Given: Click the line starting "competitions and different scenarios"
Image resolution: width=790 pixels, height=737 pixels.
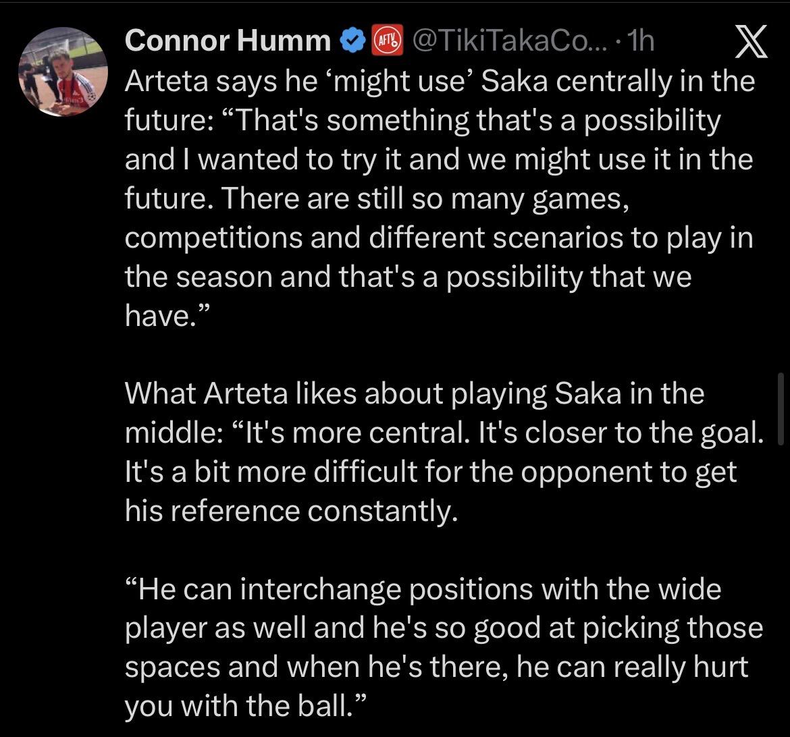Looking at the screenshot, I should point(439,238).
